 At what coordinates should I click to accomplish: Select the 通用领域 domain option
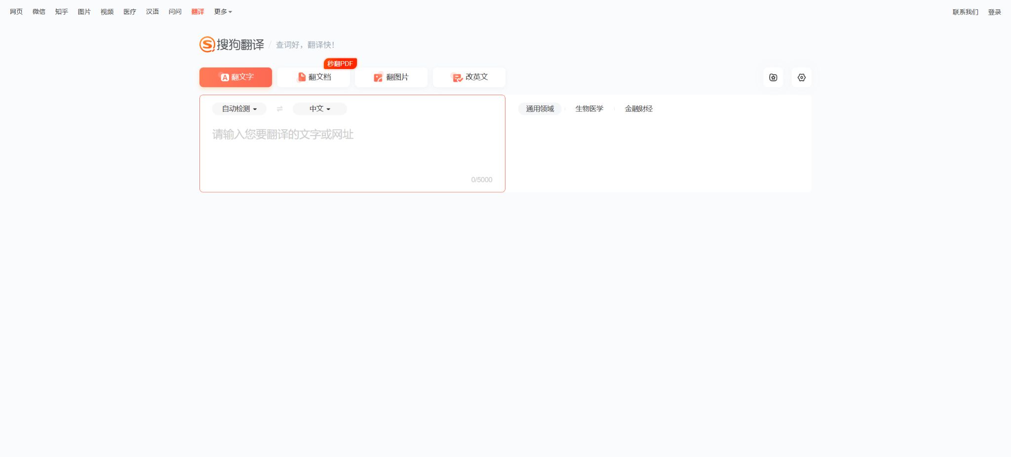click(x=540, y=109)
